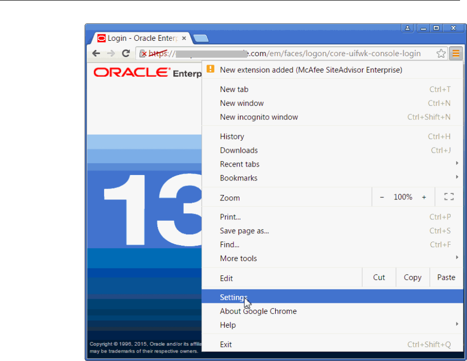The width and height of the screenshot is (467, 361).
Task: Click the browser forward arrow
Action: click(111, 54)
